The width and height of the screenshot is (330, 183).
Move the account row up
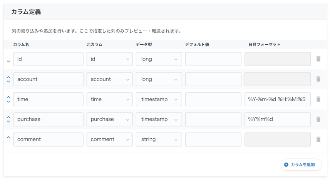[8, 77]
